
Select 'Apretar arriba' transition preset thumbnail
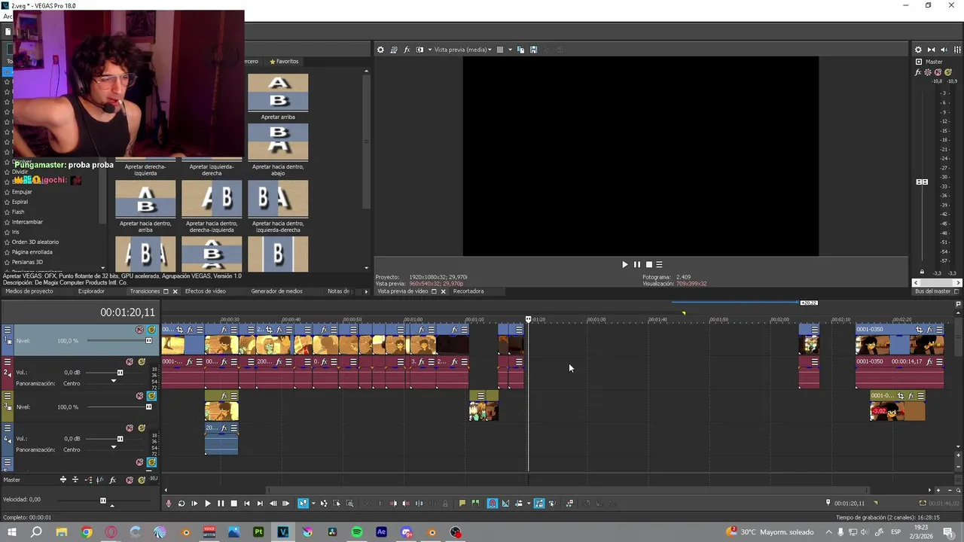pyautogui.click(x=278, y=93)
